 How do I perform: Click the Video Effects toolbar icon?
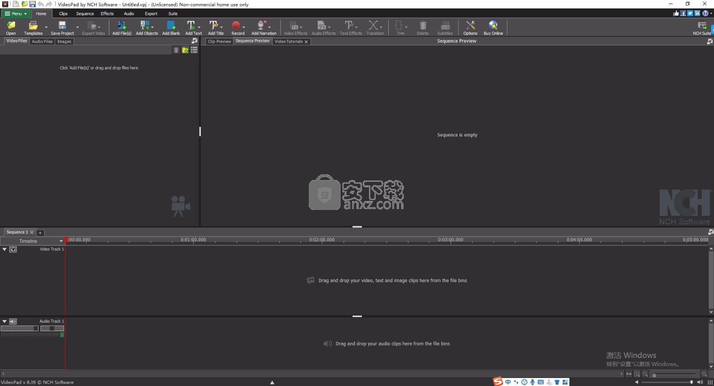point(295,28)
